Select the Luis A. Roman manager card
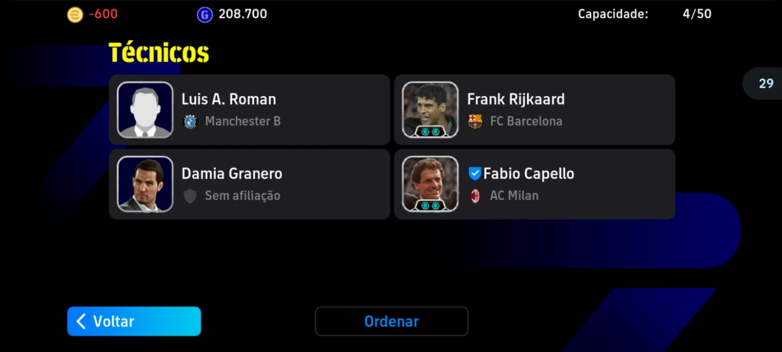Viewport: 782px width, 352px height. [250, 110]
